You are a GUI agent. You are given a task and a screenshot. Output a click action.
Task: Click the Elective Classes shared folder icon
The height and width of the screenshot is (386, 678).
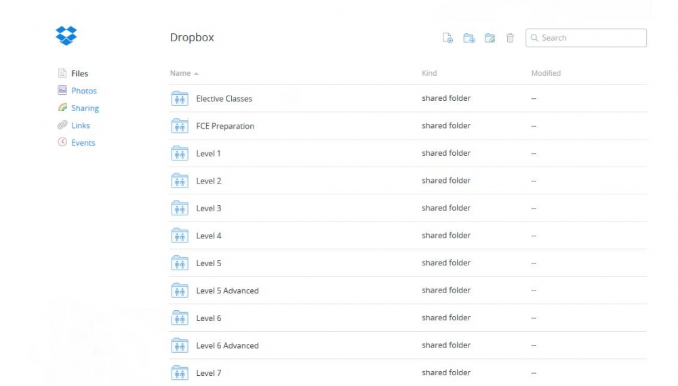(x=180, y=99)
